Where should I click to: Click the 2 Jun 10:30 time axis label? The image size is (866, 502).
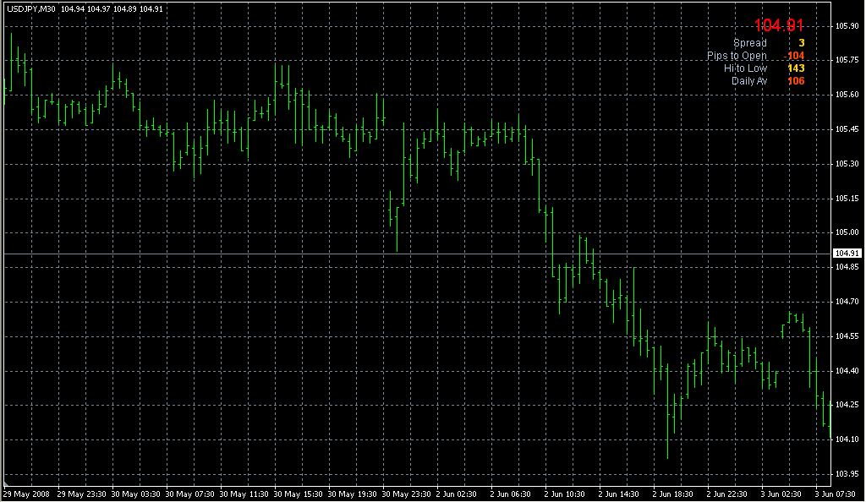click(564, 494)
